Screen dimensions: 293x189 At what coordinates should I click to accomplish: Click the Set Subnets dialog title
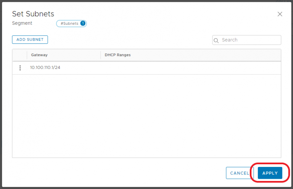[33, 14]
